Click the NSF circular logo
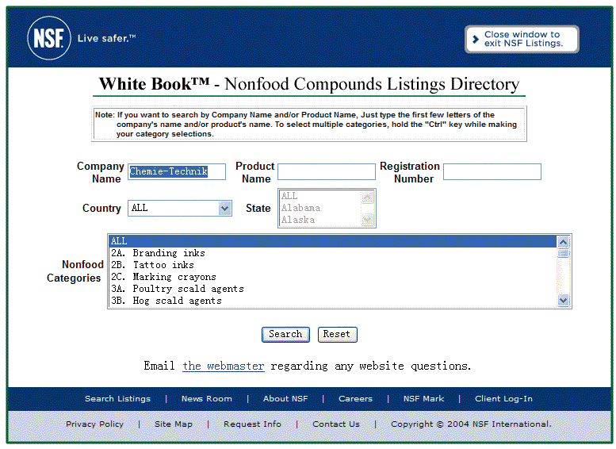The height and width of the screenshot is (449, 616). 48,38
